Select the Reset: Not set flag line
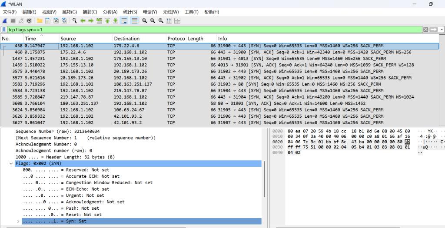 pos(62,215)
